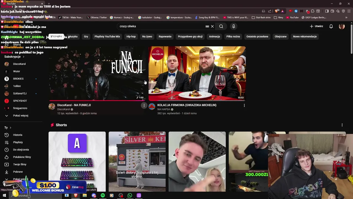Open Brave browser main menu hamburger
The image size is (353, 199).
pyautogui.click(x=349, y=11)
